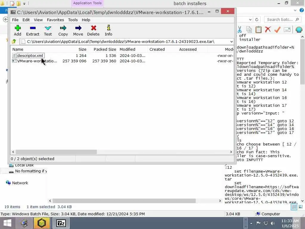
Task: Run the Test archive tool
Action: pos(48,30)
